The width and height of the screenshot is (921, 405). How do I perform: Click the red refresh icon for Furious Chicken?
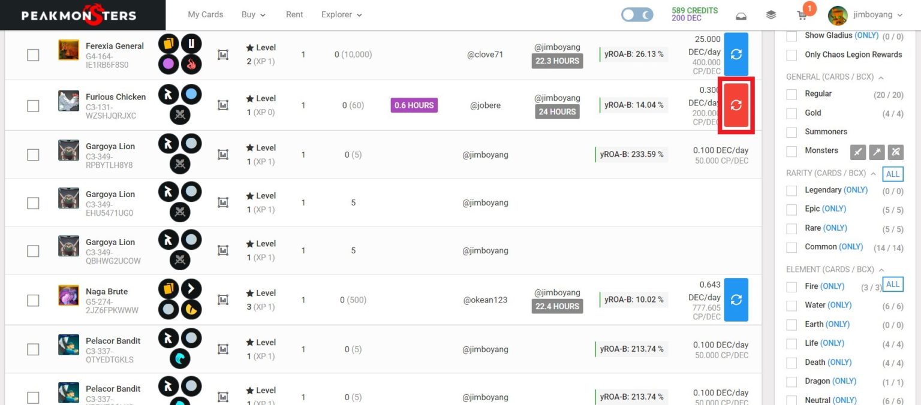click(736, 105)
